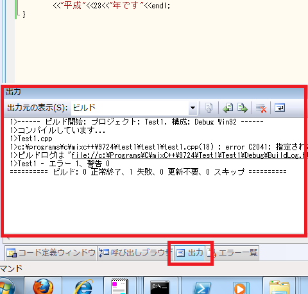
Task: Select the error C2041 output line
Action: [x=157, y=147]
